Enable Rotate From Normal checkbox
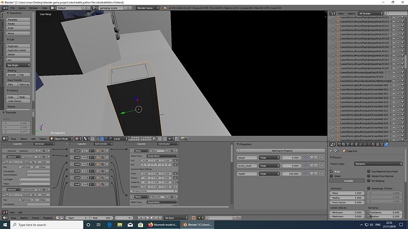This screenshot has height=229, width=408. coord(369,176)
